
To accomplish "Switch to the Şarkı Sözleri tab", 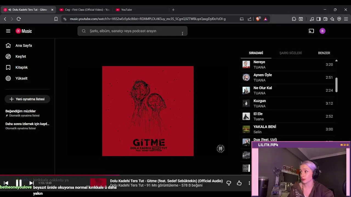I will click(290, 53).
